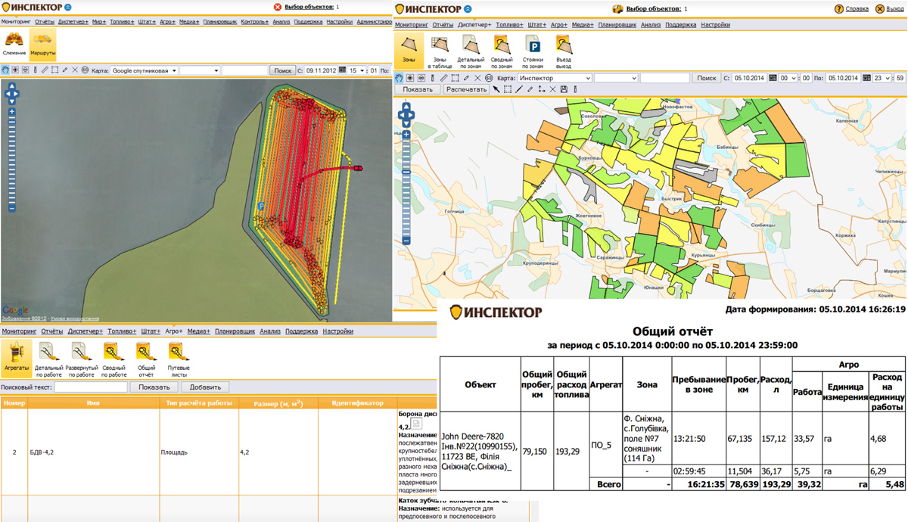Select hand pan tool in satellite map toolbar
This screenshot has height=522, width=908.
click(5, 70)
